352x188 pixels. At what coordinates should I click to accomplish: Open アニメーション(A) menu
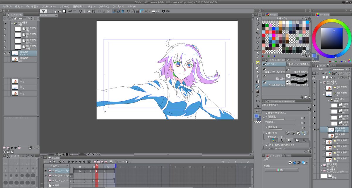pyautogui.click(x=49, y=6)
